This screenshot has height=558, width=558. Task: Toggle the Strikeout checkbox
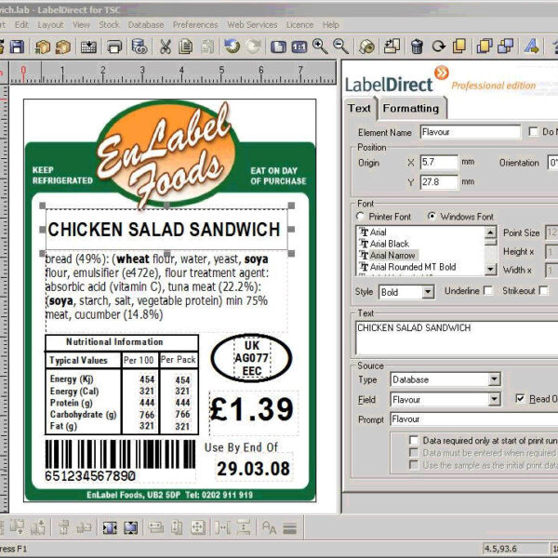point(541,291)
